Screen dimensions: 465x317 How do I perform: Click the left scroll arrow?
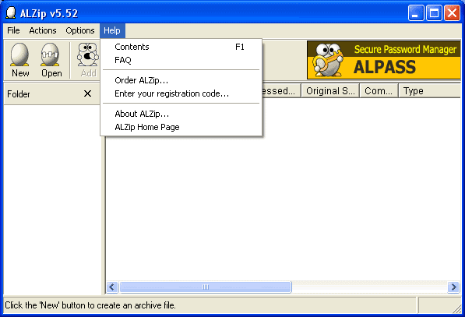point(112,287)
